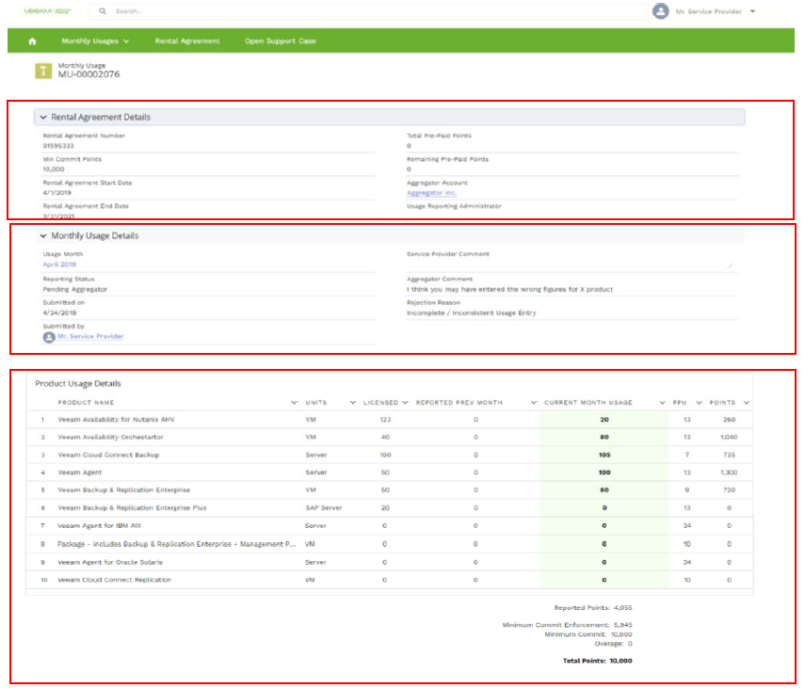Click the Incomplete / Inconsistent Usage Entry reason
805x688 pixels.
point(472,313)
